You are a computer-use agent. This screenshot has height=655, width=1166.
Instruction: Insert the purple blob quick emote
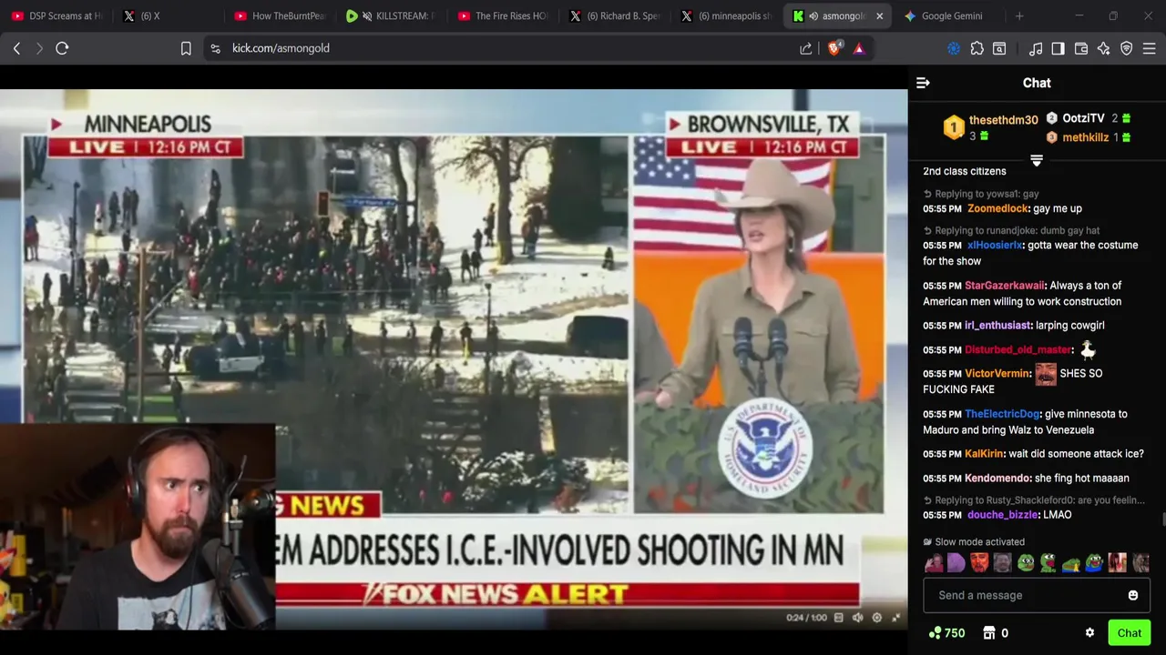pyautogui.click(x=956, y=563)
